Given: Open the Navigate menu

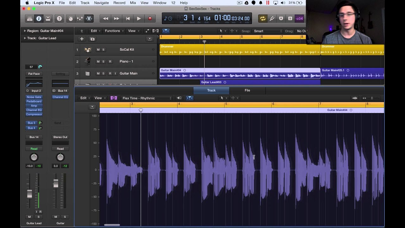Looking at the screenshot, I should coord(101,3).
